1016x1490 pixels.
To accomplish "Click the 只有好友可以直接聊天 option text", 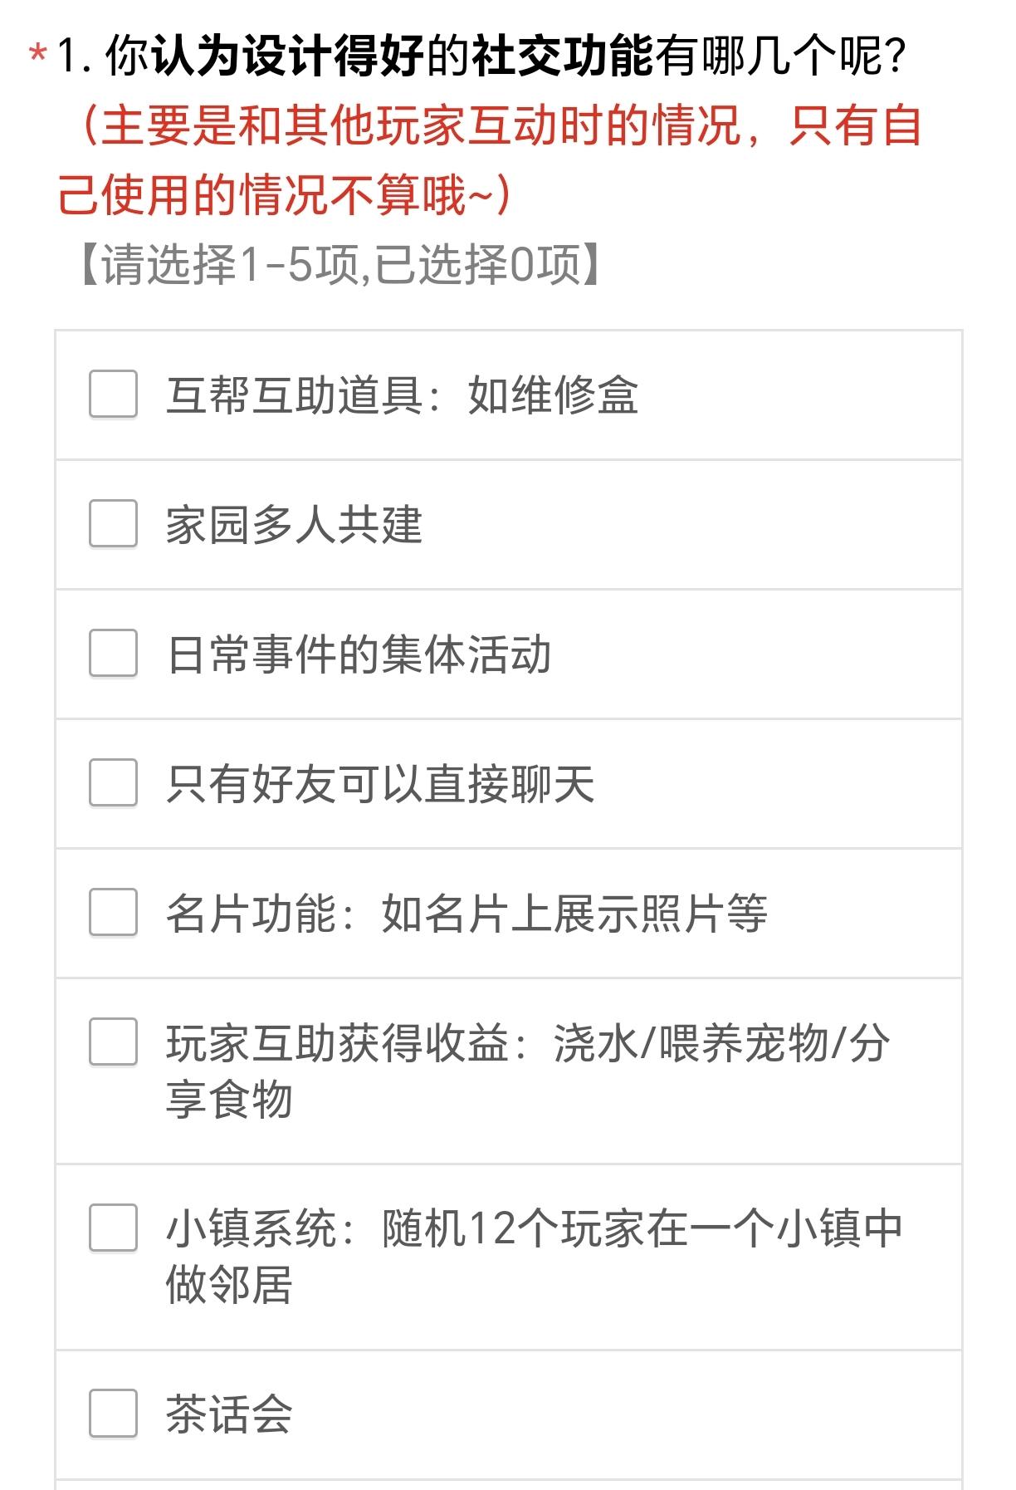I will pyautogui.click(x=380, y=783).
